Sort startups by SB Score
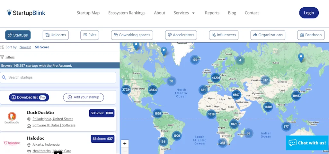The image size is (329, 154). (x=42, y=47)
